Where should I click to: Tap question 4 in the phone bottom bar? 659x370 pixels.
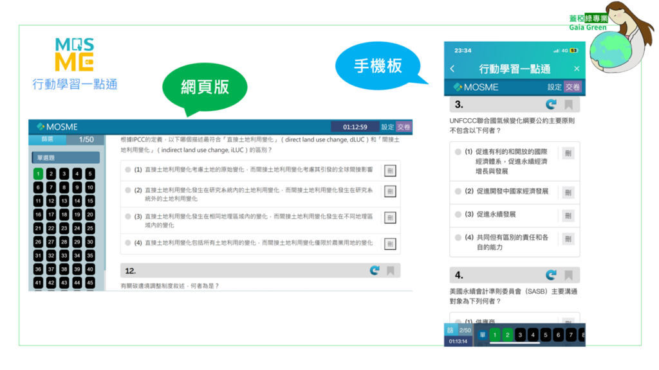pyautogui.click(x=533, y=335)
